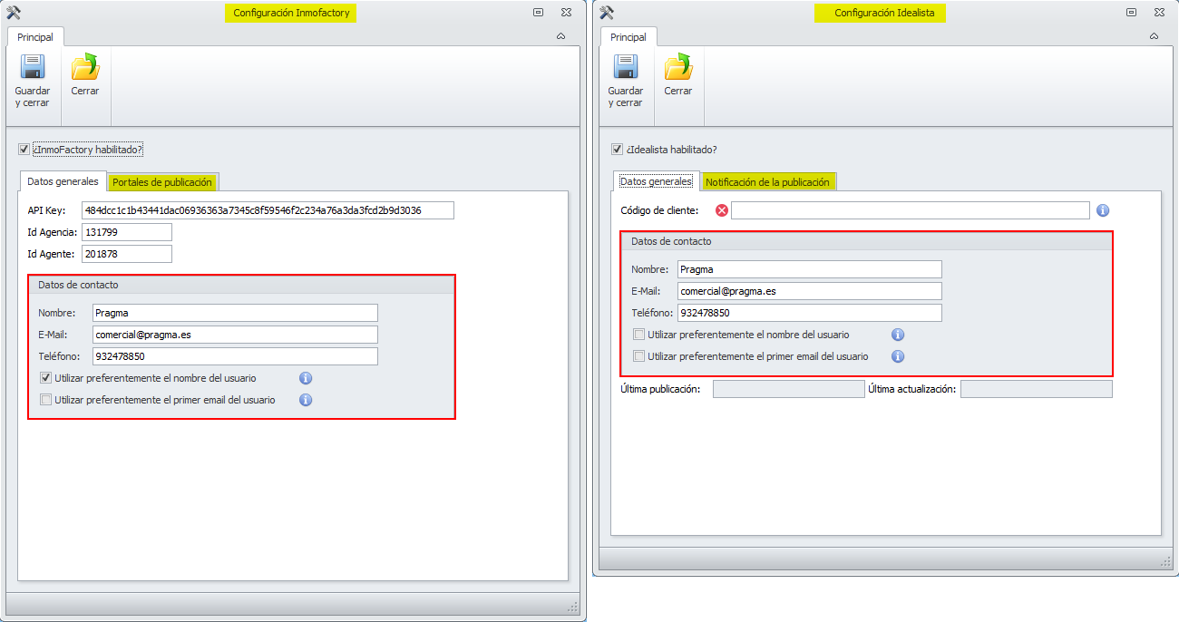Click Datos de contacto header in Inmofactory

click(x=241, y=285)
